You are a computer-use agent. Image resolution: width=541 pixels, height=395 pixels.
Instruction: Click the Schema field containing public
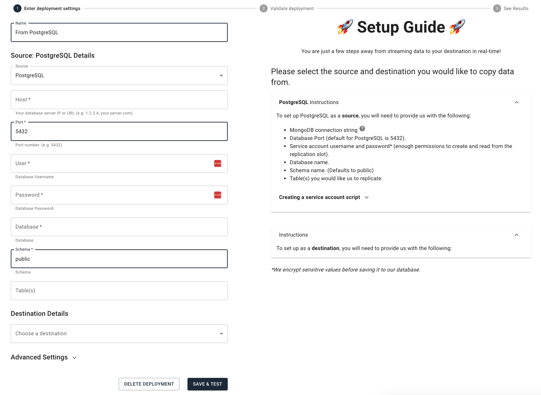[119, 259]
